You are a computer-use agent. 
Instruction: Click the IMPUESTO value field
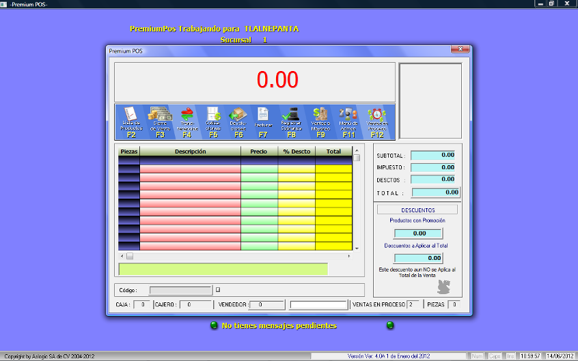tap(432, 167)
